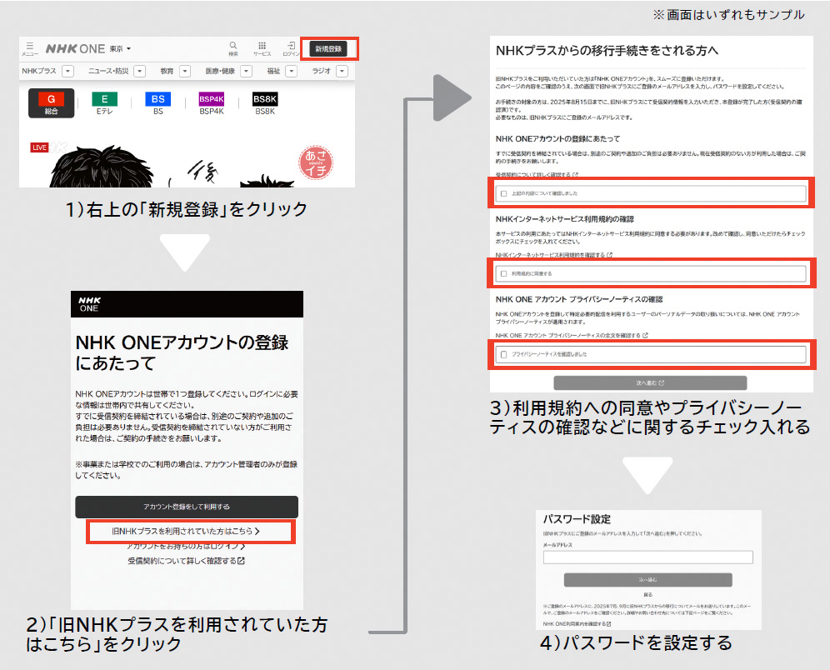830x670 pixels.
Task: Enable the 利用規約に同意する checkbox
Action: 503,272
